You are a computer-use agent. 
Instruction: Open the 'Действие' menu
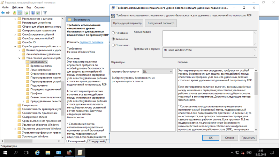(x=17, y=7)
